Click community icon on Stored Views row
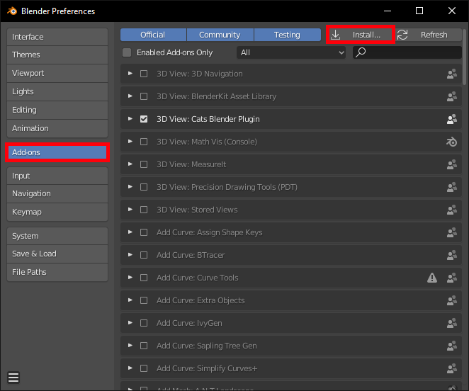 coord(452,210)
